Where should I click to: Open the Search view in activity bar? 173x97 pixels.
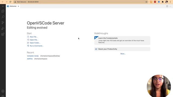pos(3,17)
